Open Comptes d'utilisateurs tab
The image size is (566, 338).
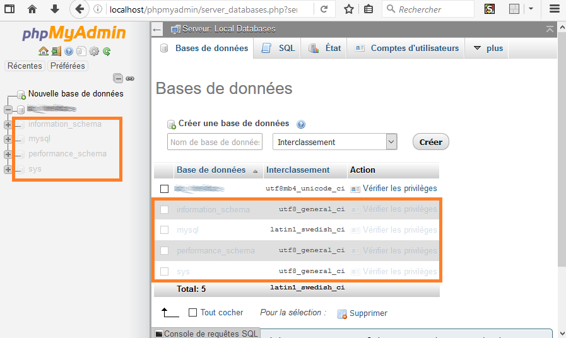point(406,48)
